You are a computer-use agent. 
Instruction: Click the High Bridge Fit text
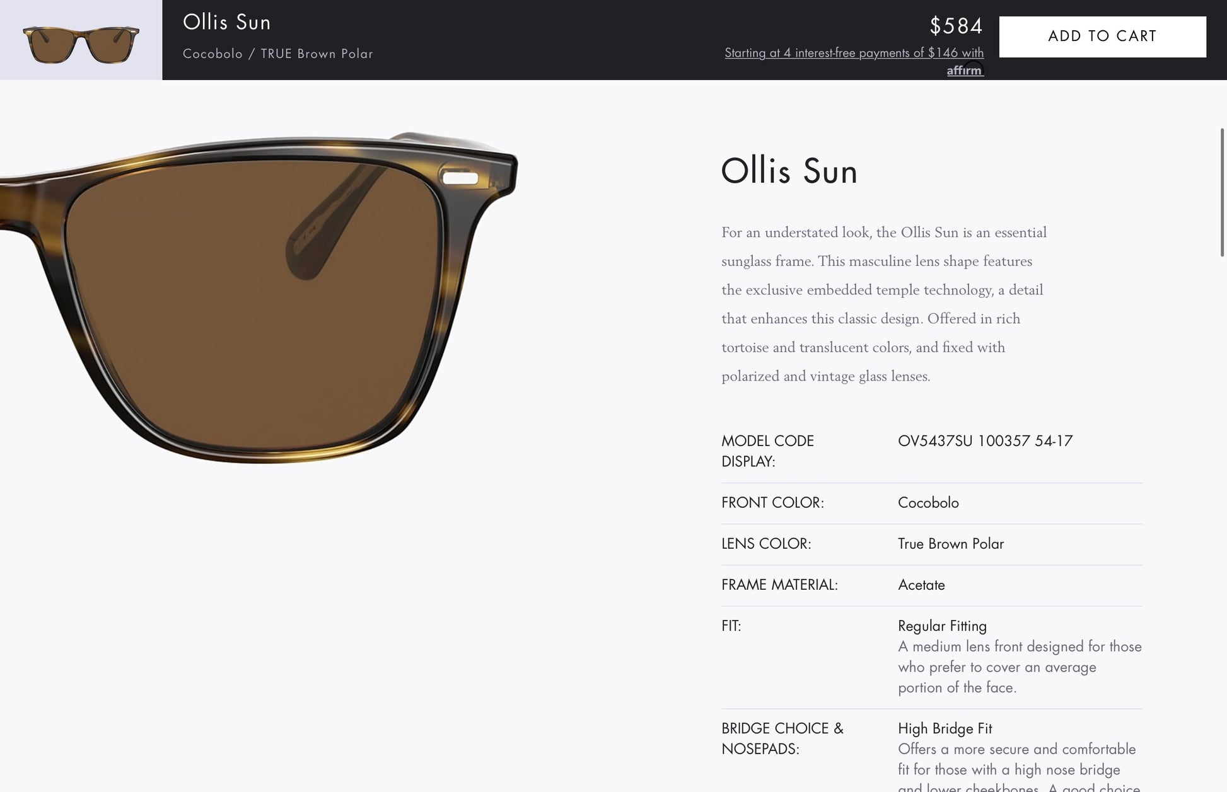tap(945, 728)
